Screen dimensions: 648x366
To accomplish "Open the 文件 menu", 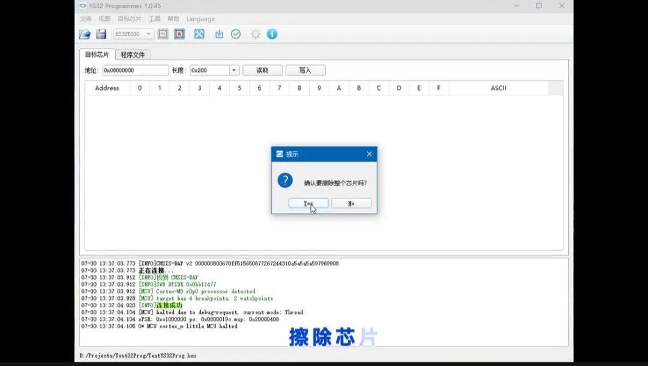I will [86, 19].
